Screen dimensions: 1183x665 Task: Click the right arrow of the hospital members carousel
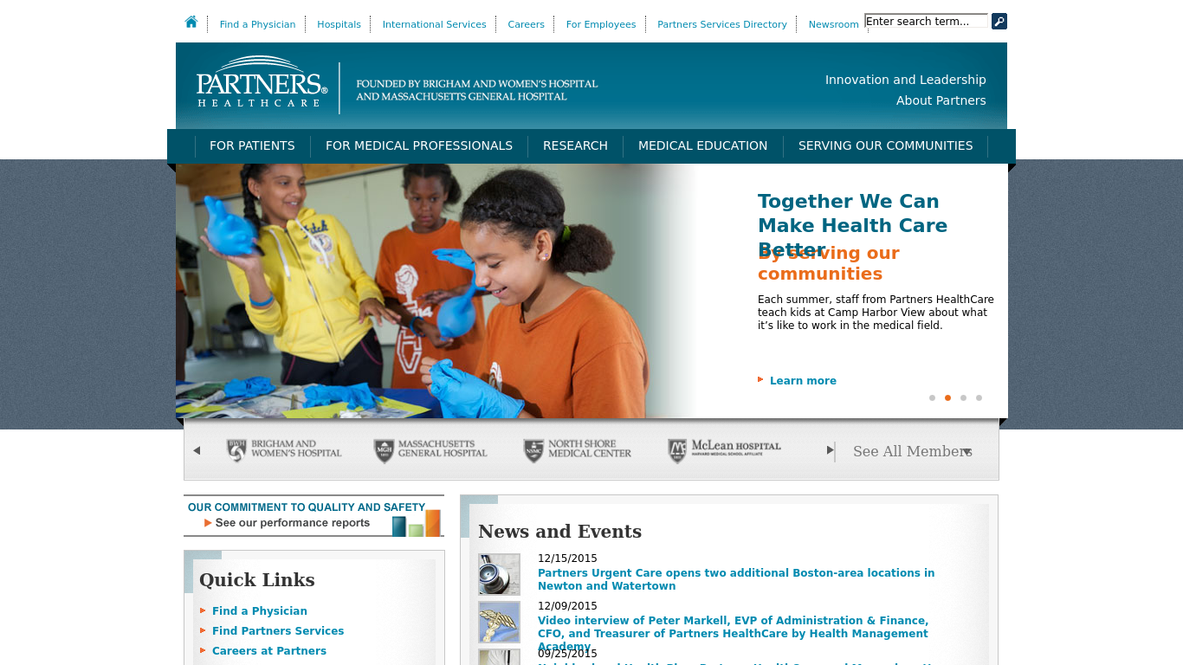coord(830,450)
